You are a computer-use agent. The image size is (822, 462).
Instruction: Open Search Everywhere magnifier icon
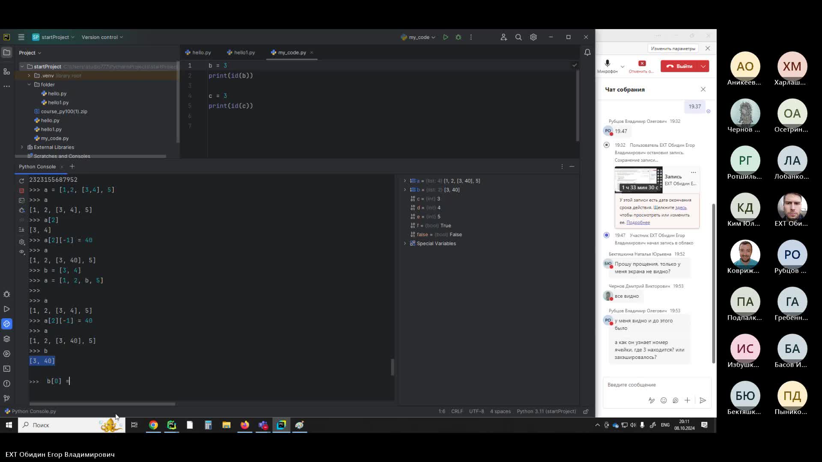tap(518, 37)
